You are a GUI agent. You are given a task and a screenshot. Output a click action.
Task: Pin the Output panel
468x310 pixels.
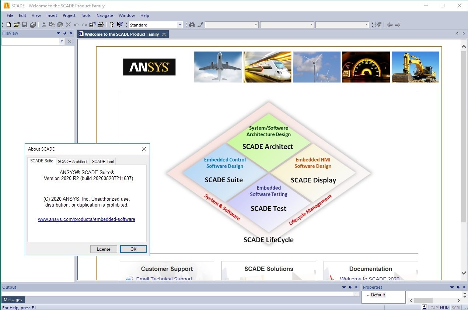click(350, 287)
